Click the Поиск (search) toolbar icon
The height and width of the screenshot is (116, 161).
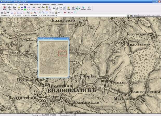(89, 8)
